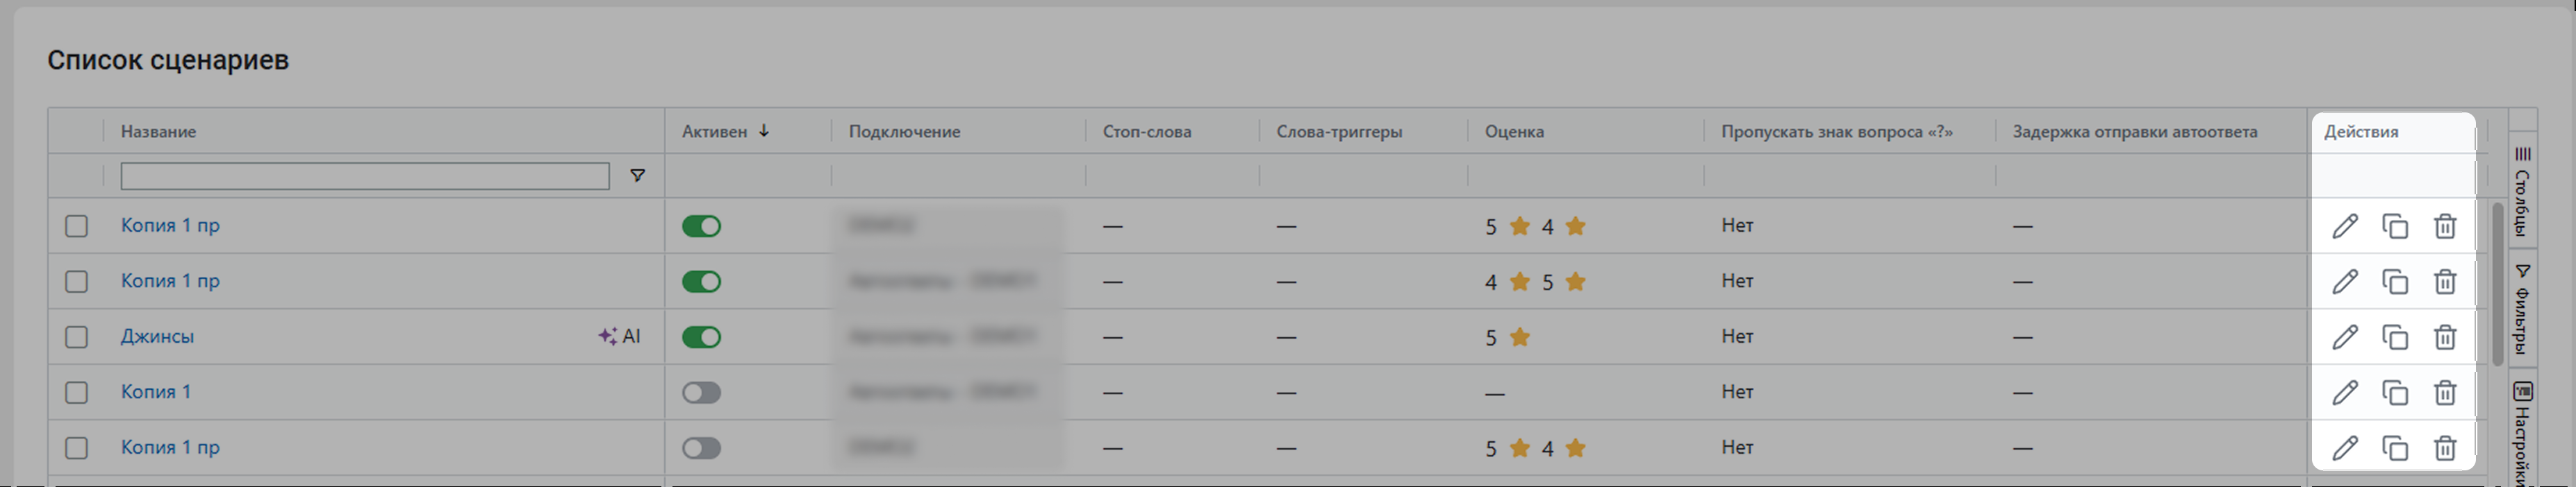Click the edit pencil in the first table row
The width and height of the screenshot is (2576, 487).
click(x=2345, y=227)
